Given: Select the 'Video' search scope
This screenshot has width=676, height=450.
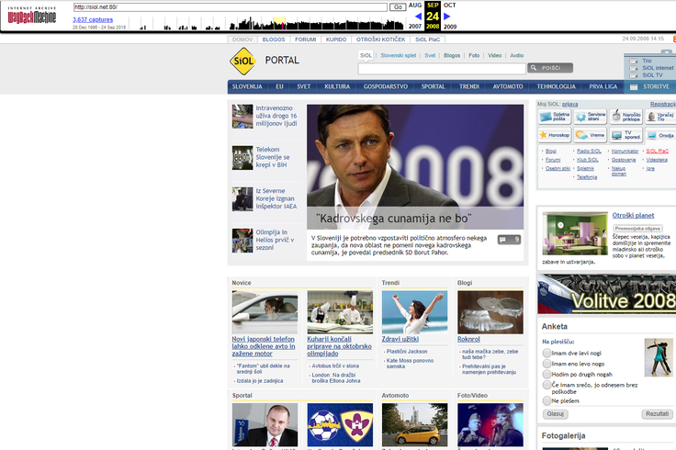Looking at the screenshot, I should tap(494, 56).
